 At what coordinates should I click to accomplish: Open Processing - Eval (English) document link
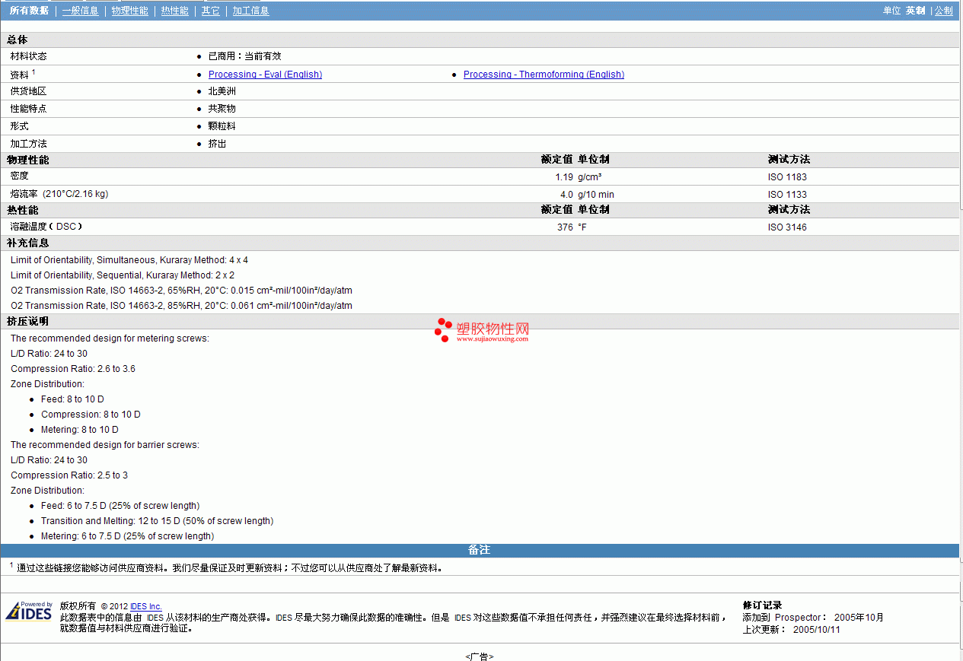[x=265, y=75]
